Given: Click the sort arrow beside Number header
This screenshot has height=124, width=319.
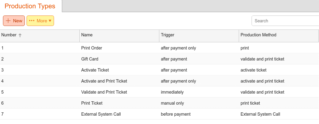Looking at the screenshot, I should click(20, 35).
